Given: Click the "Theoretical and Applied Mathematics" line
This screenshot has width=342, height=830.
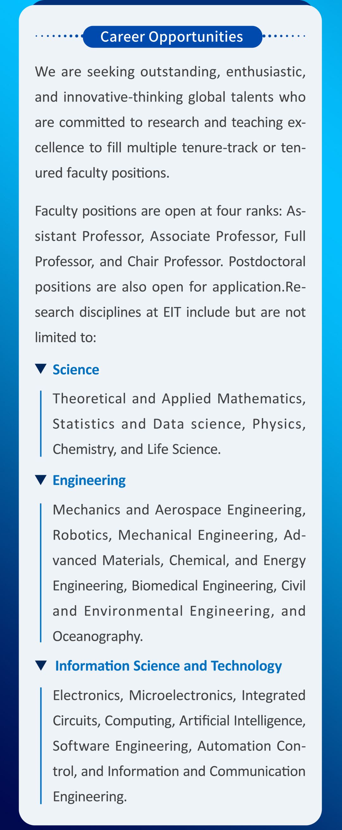Looking at the screenshot, I should click(x=179, y=399).
